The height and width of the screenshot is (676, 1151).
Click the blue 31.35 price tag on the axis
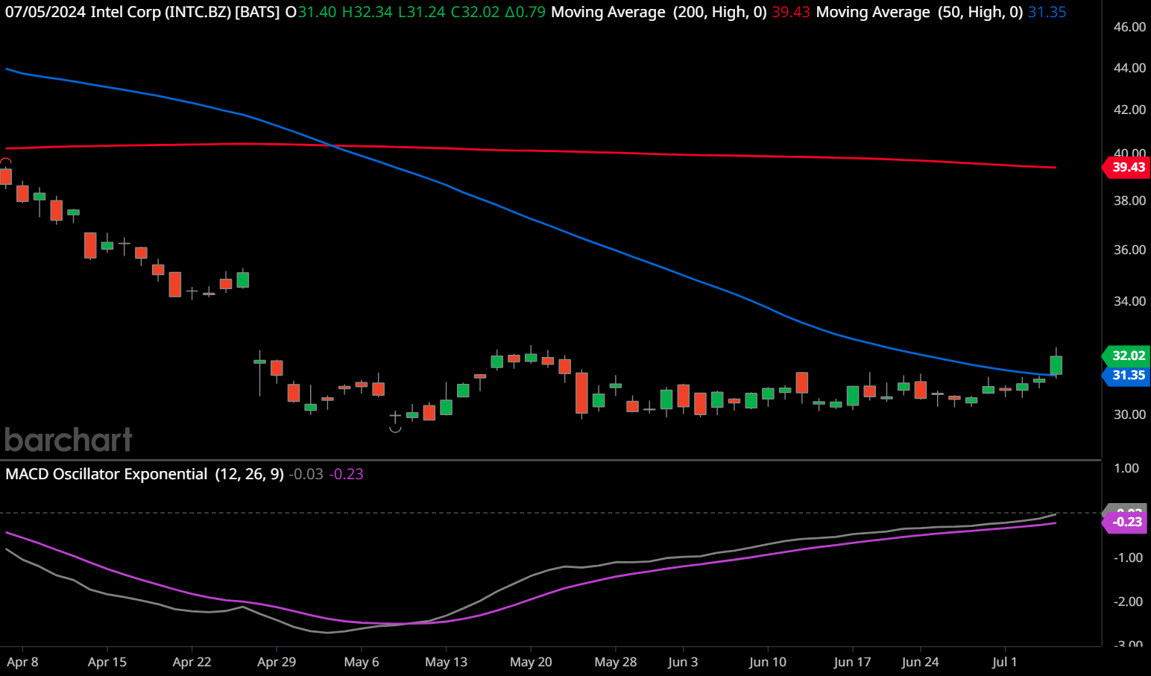click(x=1126, y=375)
